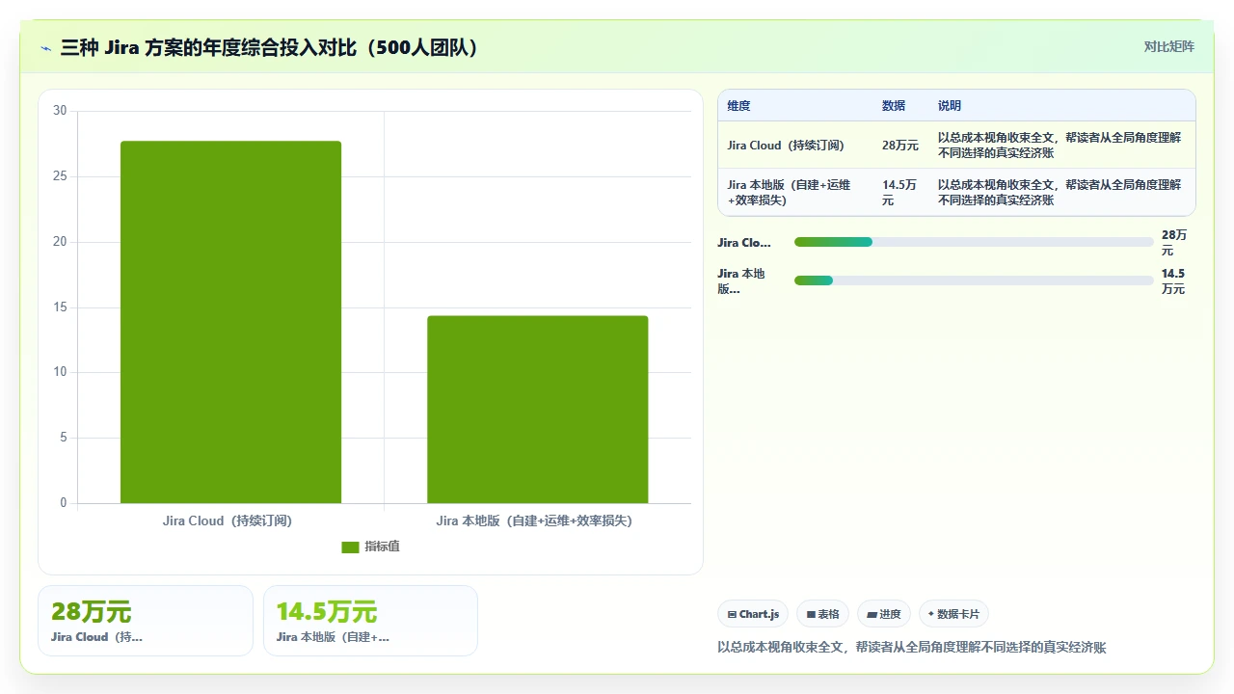
Task: Click the 指标值 legend label
Action: point(382,547)
